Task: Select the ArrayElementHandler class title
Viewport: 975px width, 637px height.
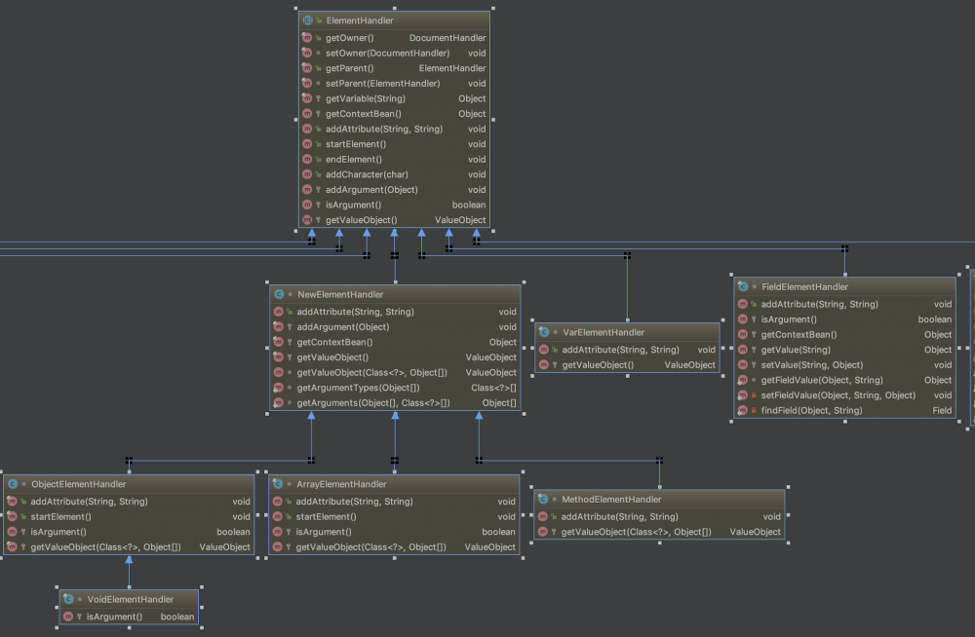Action: (x=340, y=484)
